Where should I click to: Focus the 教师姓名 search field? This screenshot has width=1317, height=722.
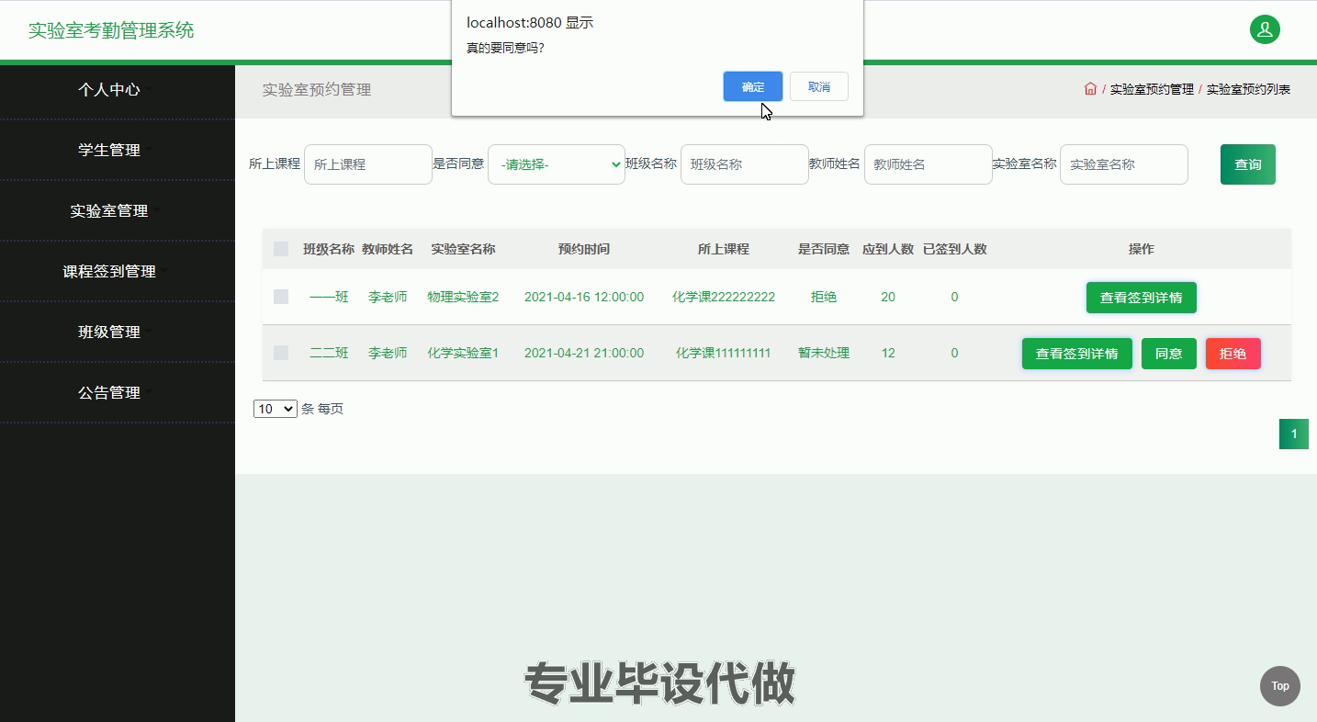coord(929,164)
